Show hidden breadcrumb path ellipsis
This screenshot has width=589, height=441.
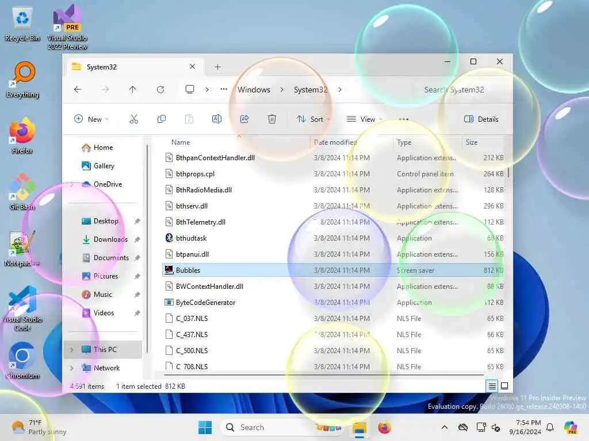point(224,90)
